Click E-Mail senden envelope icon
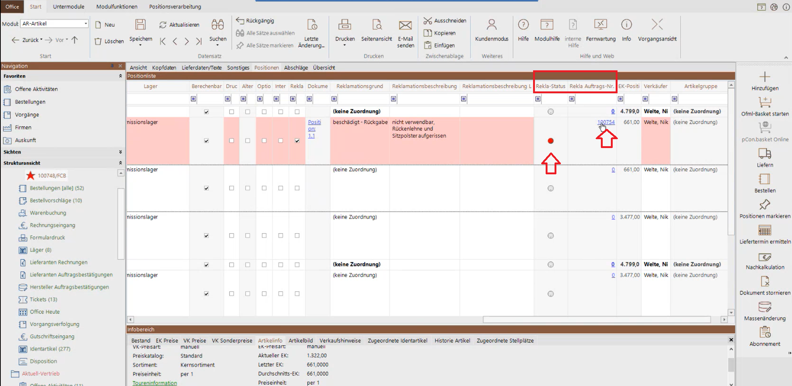The height and width of the screenshot is (386, 792). pyautogui.click(x=405, y=25)
